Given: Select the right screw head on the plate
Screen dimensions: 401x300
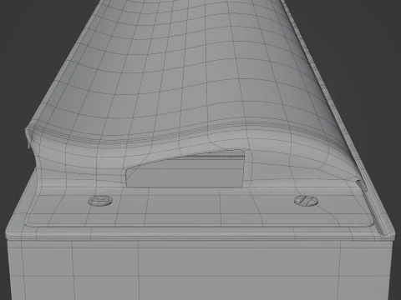Looking at the screenshot, I should coord(307,200).
